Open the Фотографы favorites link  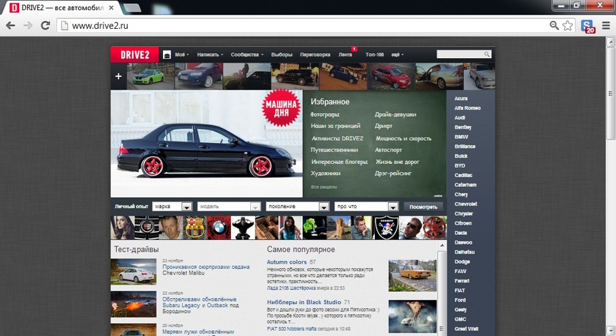(325, 115)
